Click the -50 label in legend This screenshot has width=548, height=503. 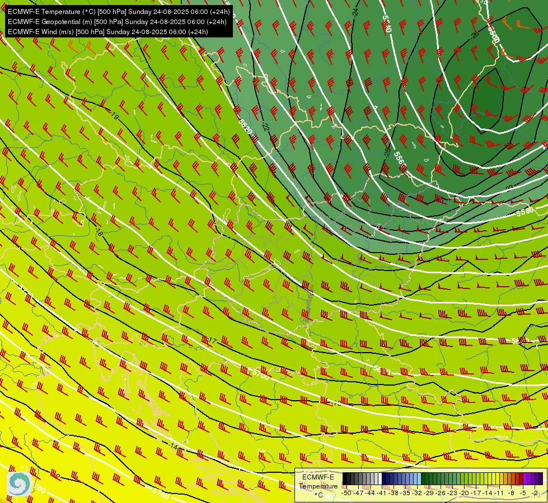(x=346, y=493)
